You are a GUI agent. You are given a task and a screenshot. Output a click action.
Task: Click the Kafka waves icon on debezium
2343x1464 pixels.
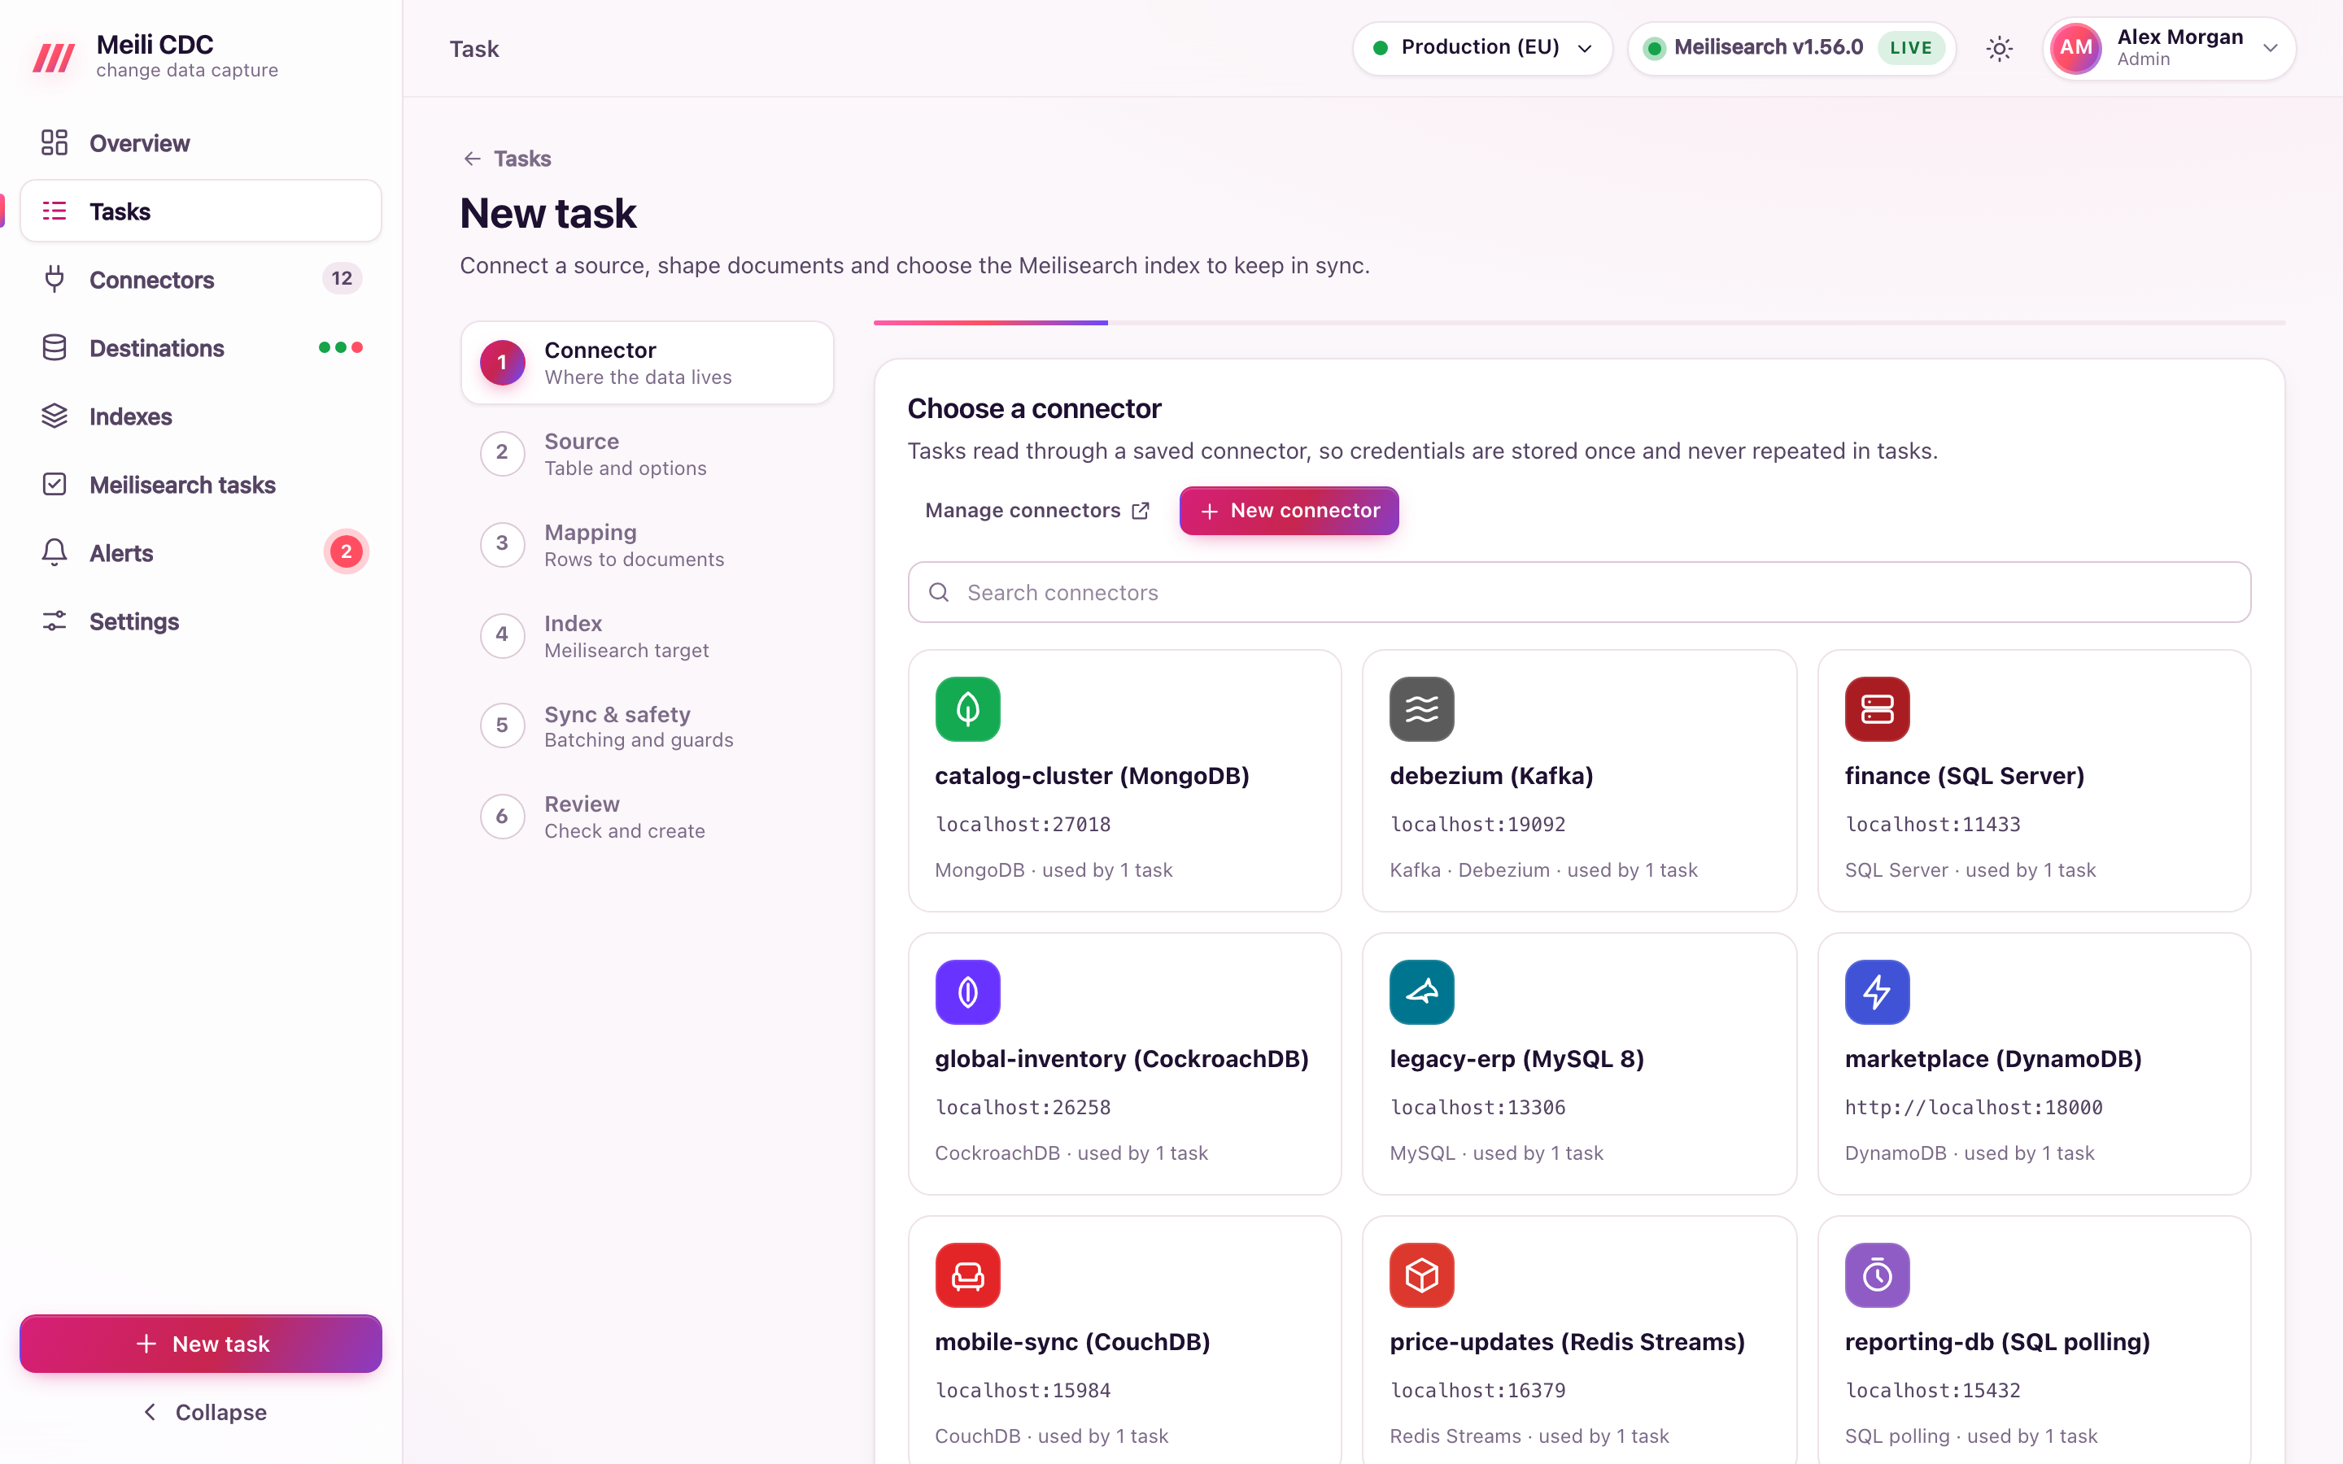click(x=1421, y=708)
